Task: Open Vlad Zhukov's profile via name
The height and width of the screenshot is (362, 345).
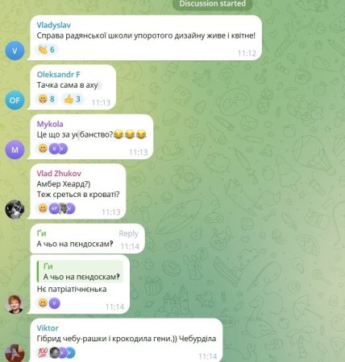Action: (x=59, y=174)
